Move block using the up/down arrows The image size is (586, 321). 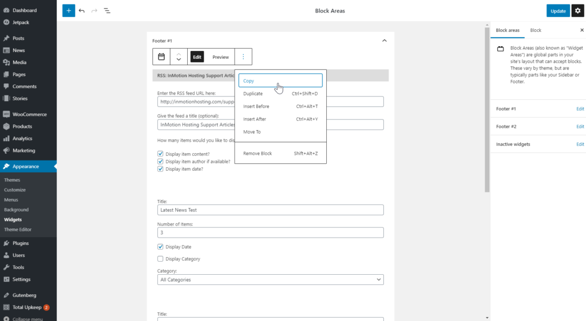click(179, 57)
